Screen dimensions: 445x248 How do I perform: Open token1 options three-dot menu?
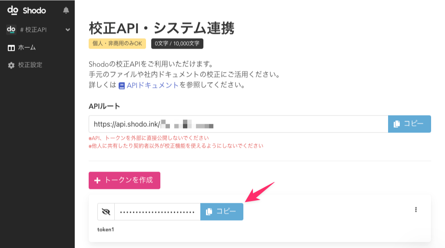point(416,210)
